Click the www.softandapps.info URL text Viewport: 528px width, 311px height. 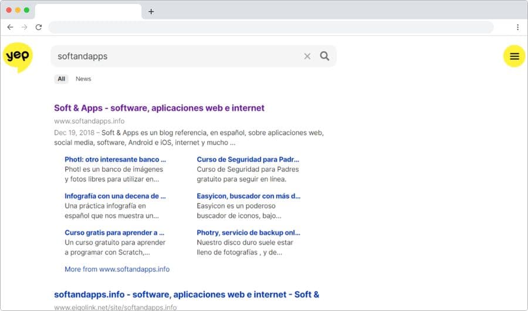pyautogui.click(x=89, y=121)
